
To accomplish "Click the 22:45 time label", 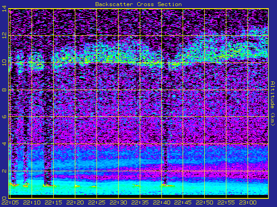I will [x=183, y=203].
